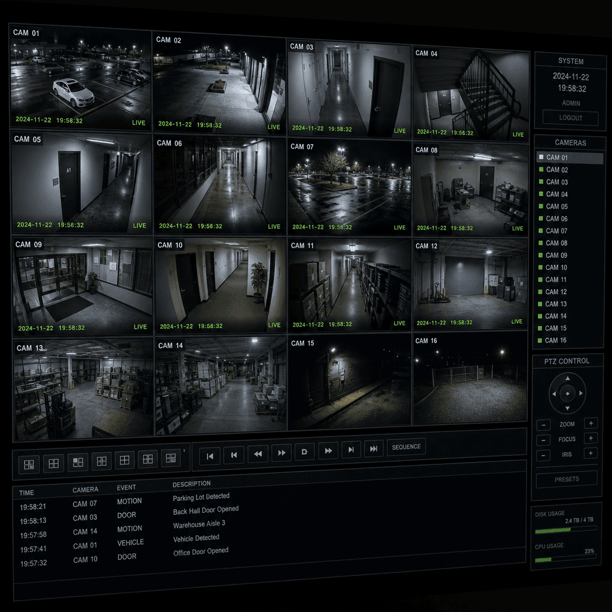Select CAM 01 in the cameras list
The height and width of the screenshot is (612, 612).
click(570, 158)
